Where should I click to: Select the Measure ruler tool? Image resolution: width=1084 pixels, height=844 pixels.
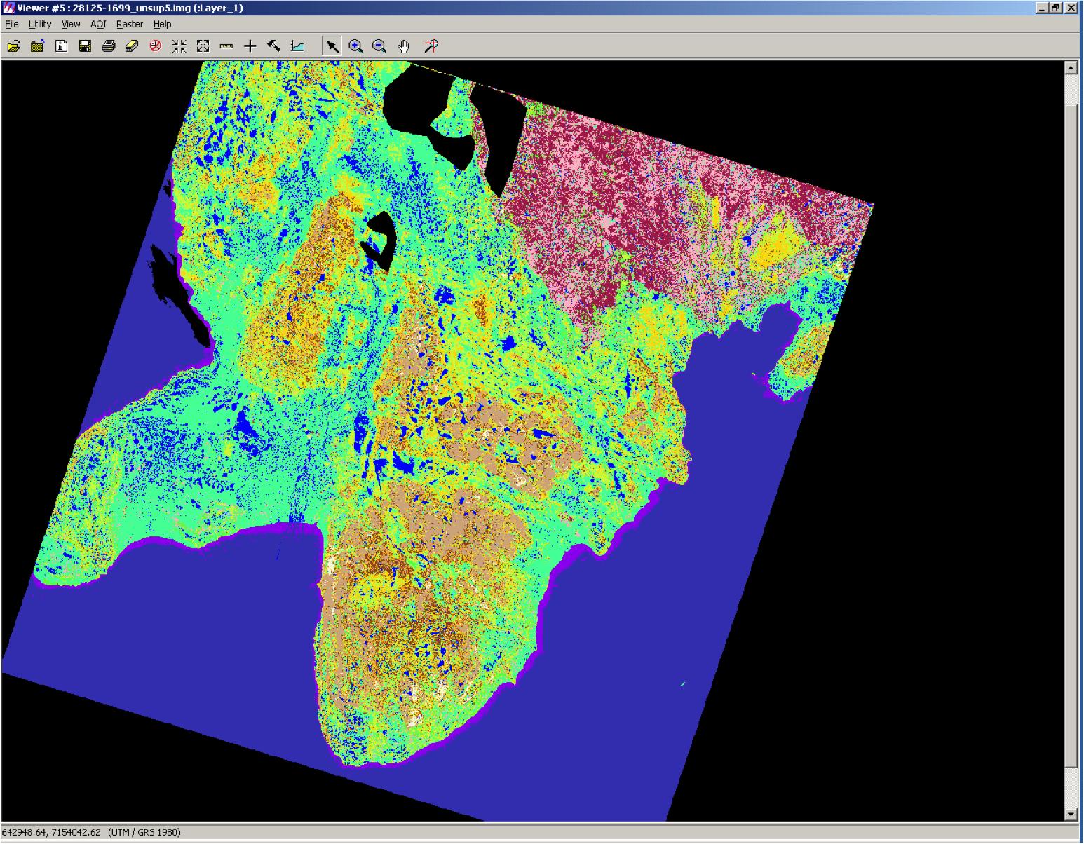point(226,46)
